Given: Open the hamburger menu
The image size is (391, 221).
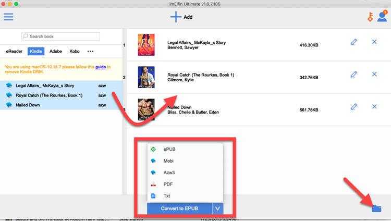Looking at the screenshot, I should [x=8, y=17].
